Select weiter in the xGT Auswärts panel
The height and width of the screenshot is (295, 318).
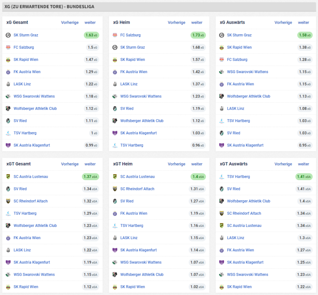[303, 164]
